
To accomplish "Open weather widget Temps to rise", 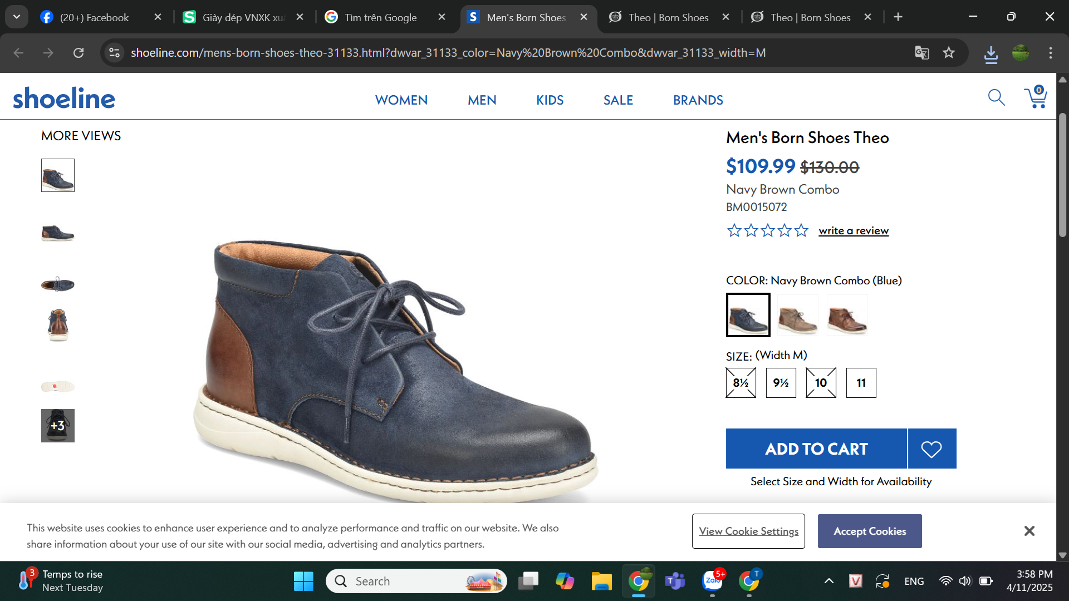I will tap(61, 581).
